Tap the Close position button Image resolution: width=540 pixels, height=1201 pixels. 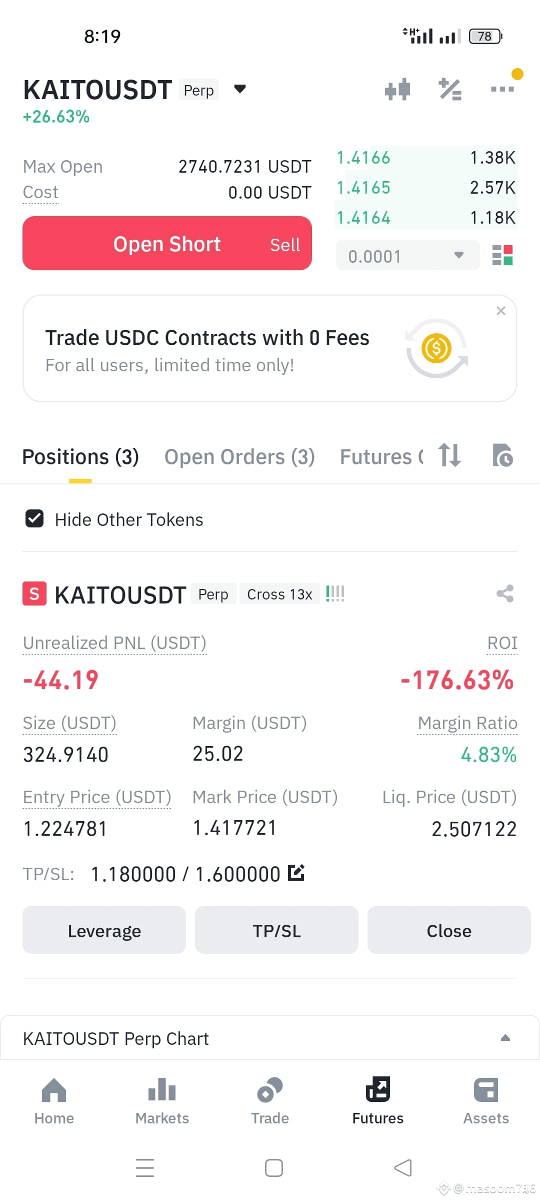coord(449,930)
